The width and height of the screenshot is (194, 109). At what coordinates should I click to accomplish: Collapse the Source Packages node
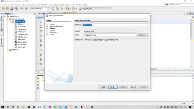click(x=8, y=19)
